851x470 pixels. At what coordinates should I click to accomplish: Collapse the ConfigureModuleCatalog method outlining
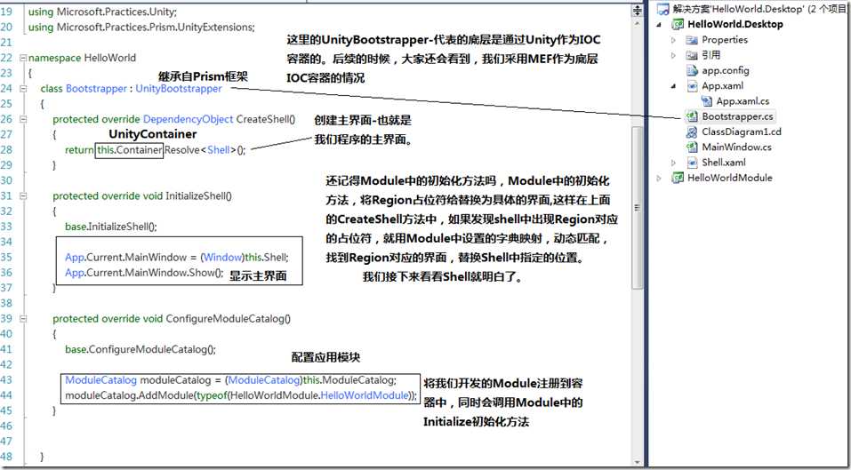[22, 319]
